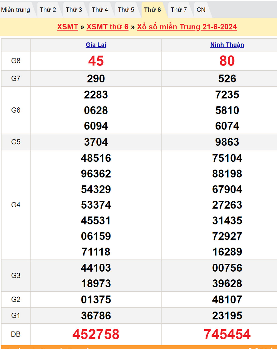Open the Ninh Thuận province link
The width and height of the screenshot is (277, 349).
227,45
